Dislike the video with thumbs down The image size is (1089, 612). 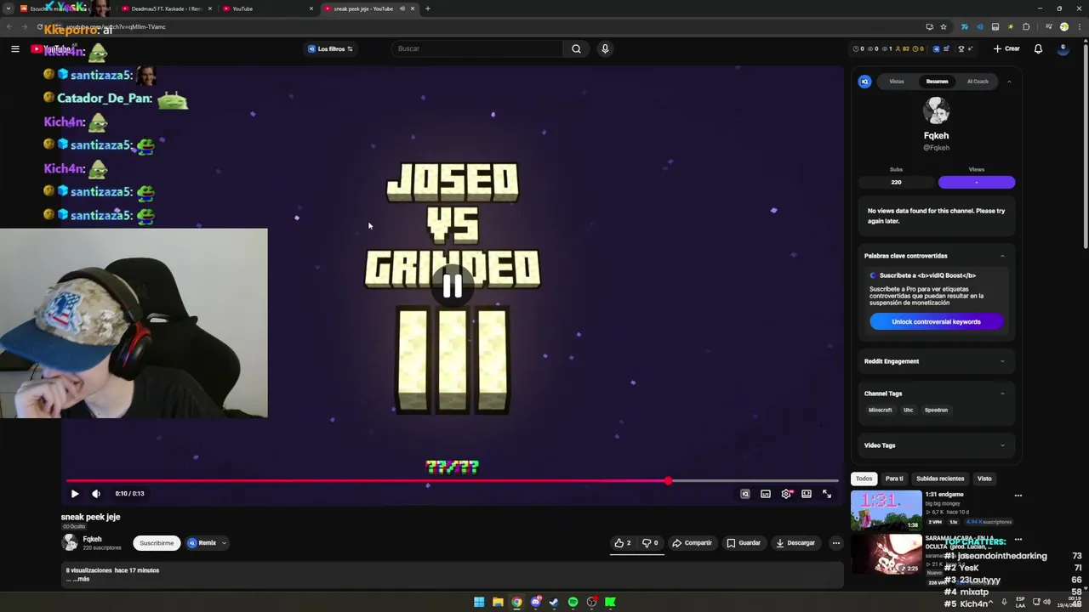click(x=650, y=542)
